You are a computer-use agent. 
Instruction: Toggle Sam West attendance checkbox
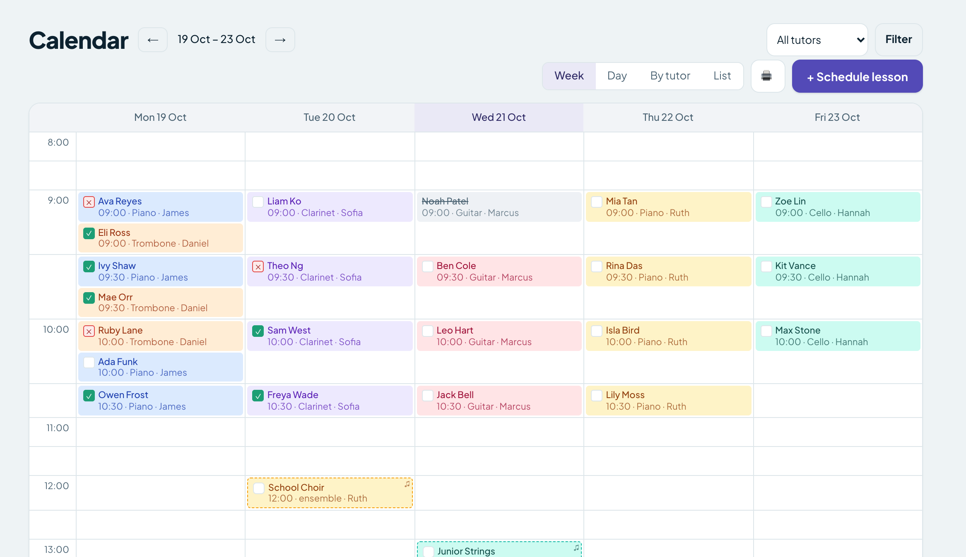pyautogui.click(x=258, y=331)
